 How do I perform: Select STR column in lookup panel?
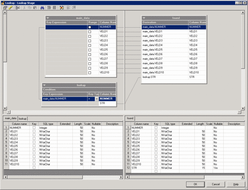tap(107, 103)
